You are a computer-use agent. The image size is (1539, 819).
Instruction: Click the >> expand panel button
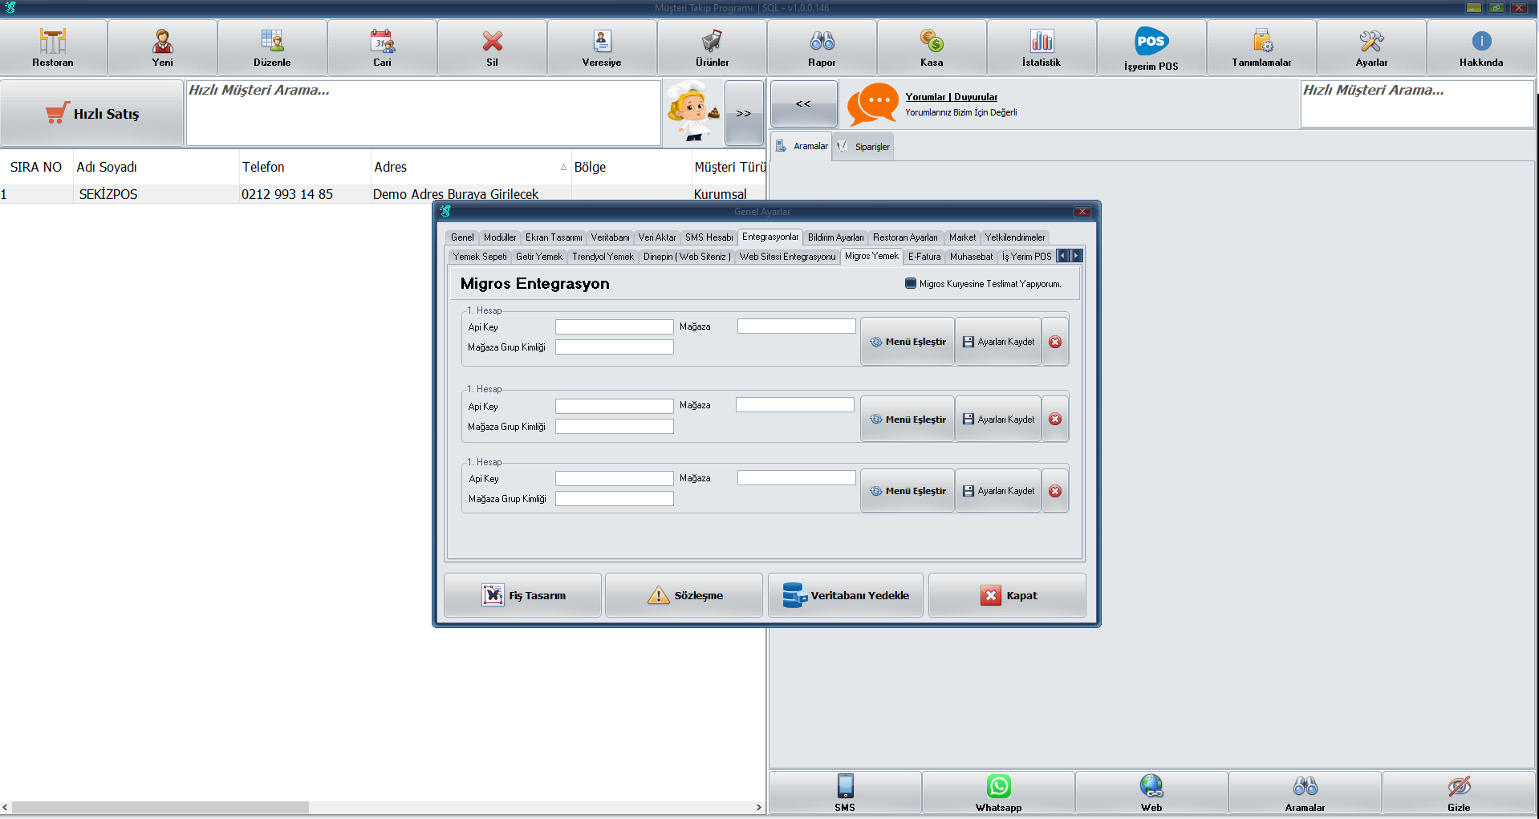pyautogui.click(x=744, y=113)
